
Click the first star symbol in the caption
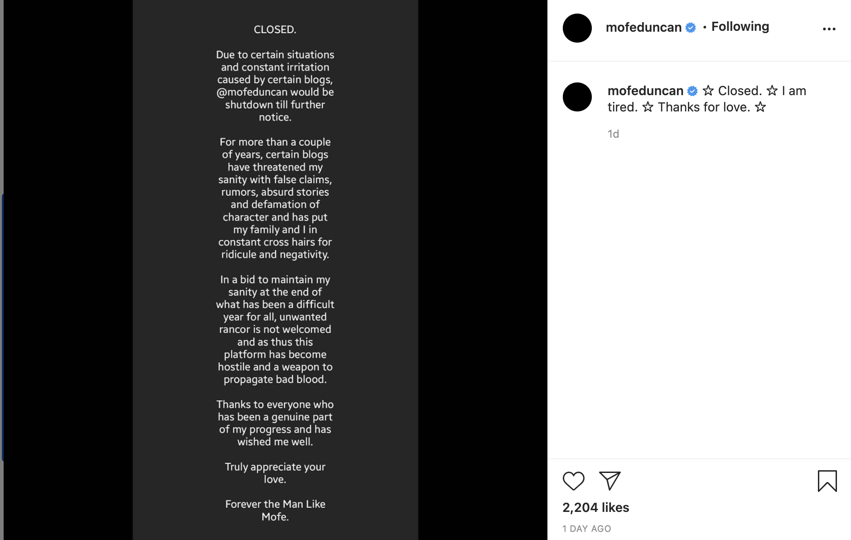(x=708, y=91)
